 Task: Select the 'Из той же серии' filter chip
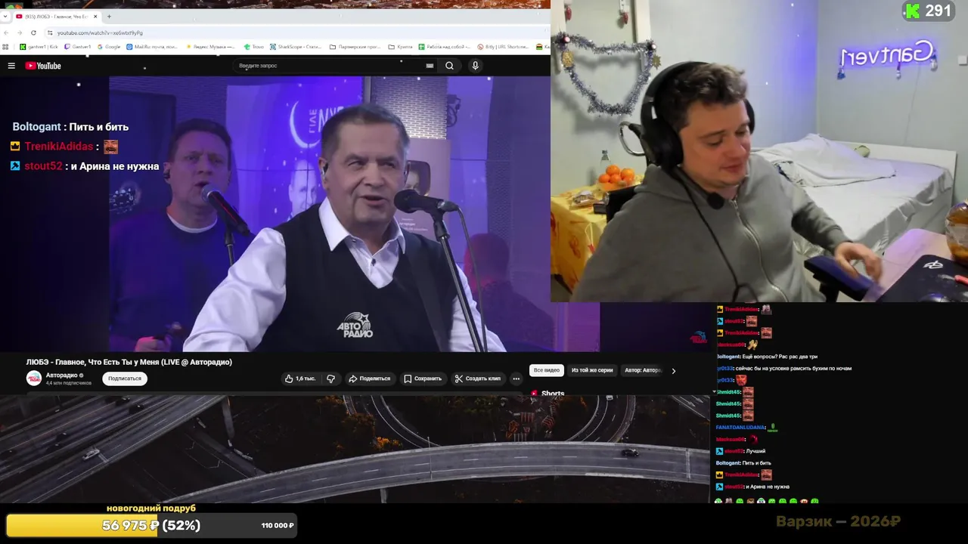(592, 370)
